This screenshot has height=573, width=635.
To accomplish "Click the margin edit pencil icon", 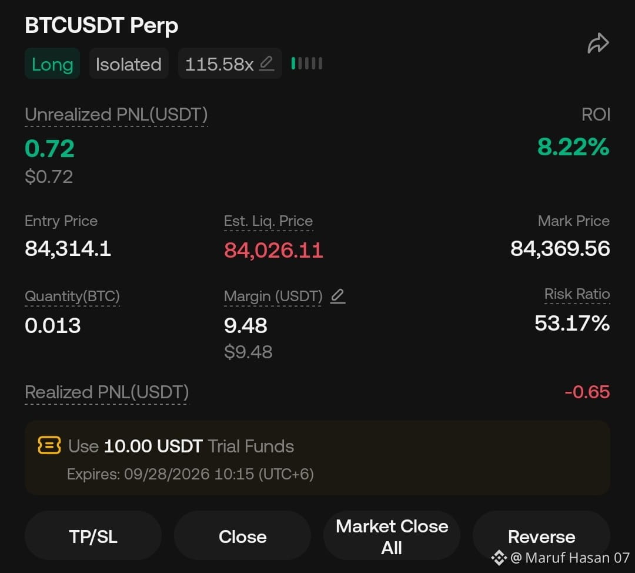I will (x=337, y=297).
